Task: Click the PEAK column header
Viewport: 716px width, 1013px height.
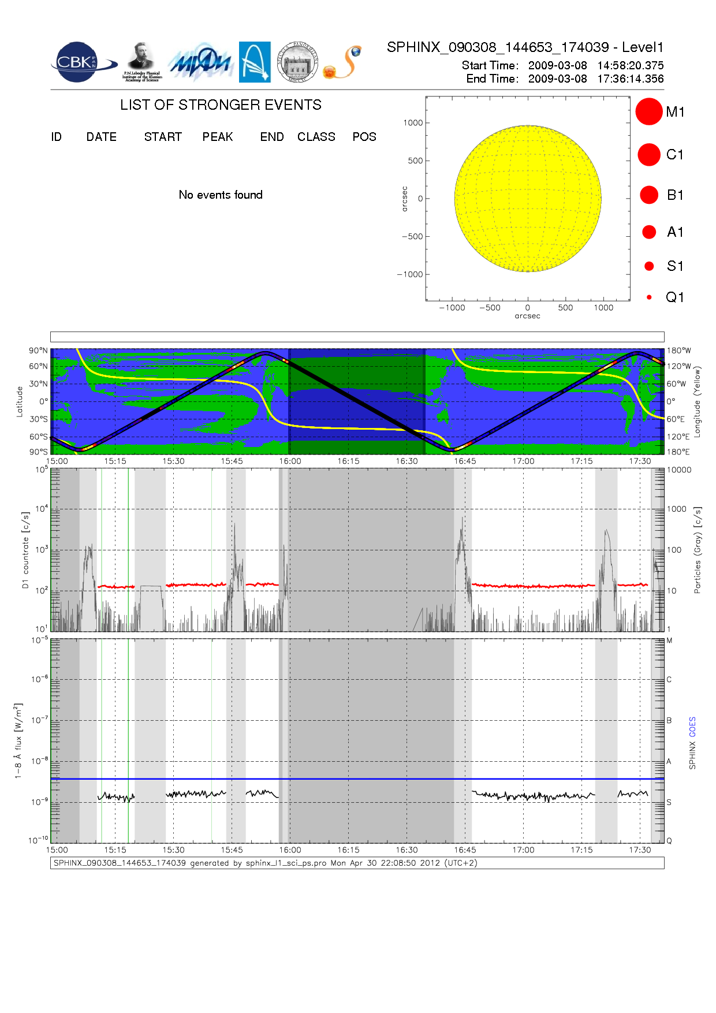Action: pos(217,137)
